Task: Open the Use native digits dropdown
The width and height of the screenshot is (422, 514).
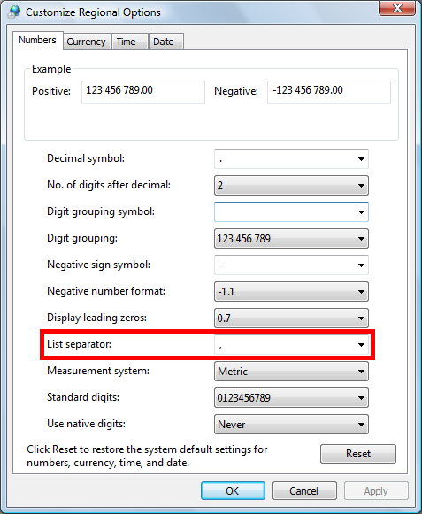Action: 291,424
